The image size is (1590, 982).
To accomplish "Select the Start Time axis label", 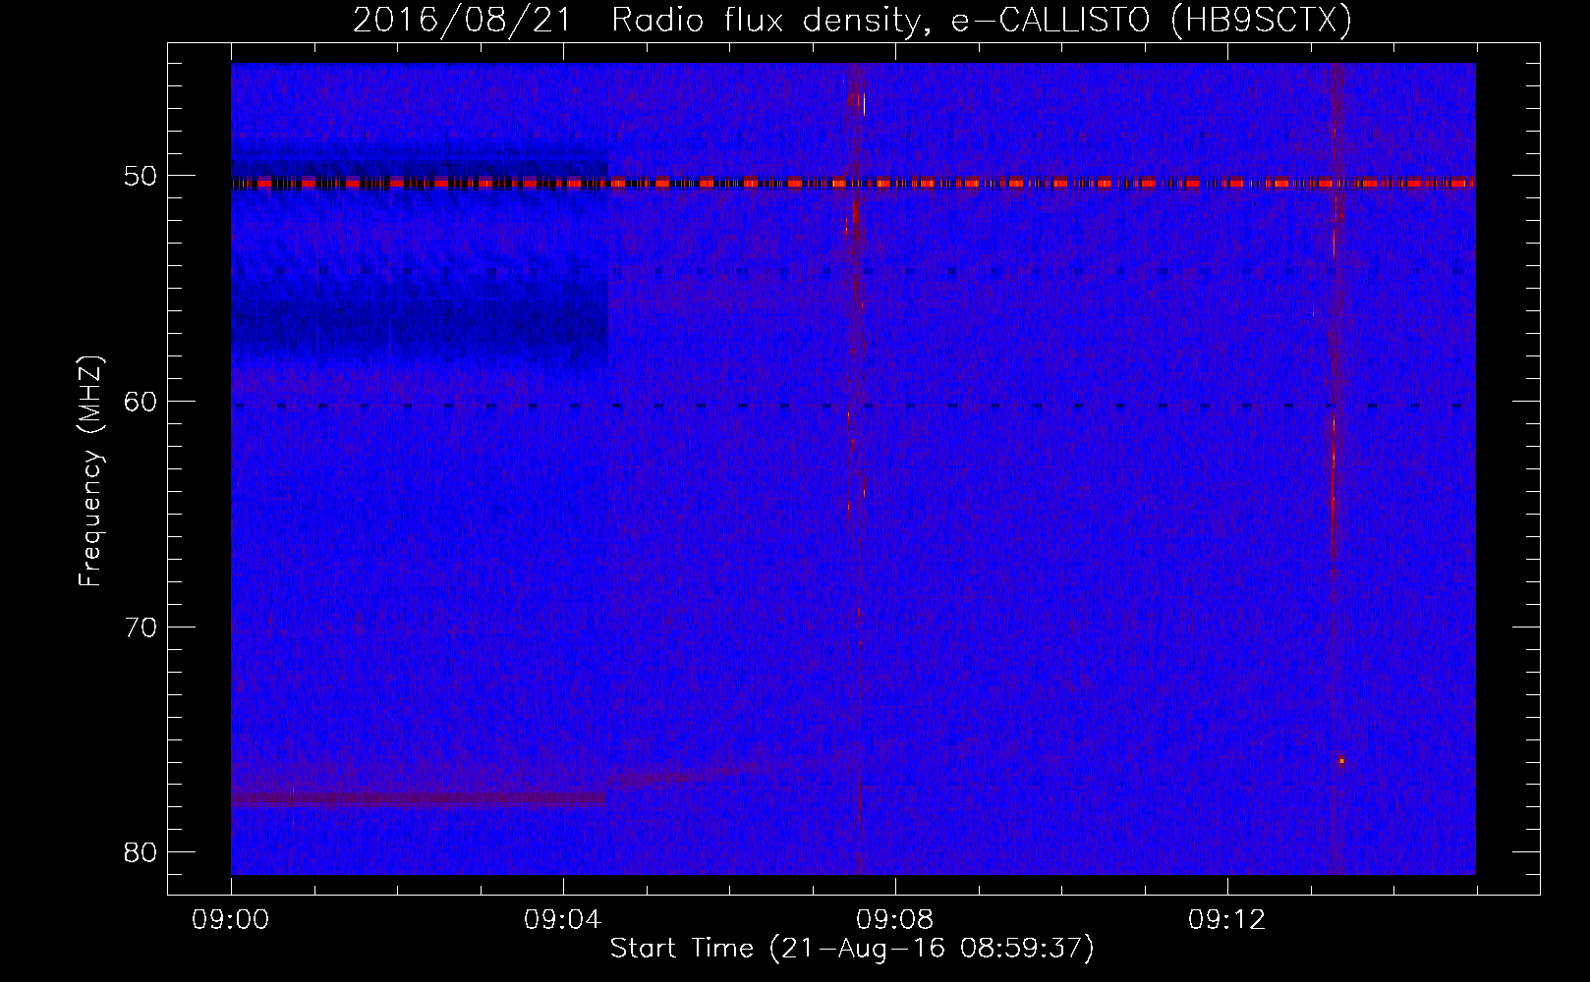I will [852, 949].
